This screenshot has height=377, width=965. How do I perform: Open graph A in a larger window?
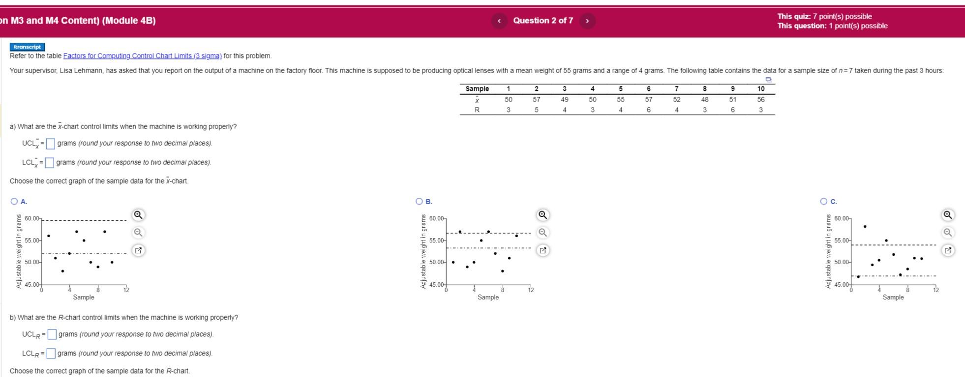pyautogui.click(x=139, y=250)
